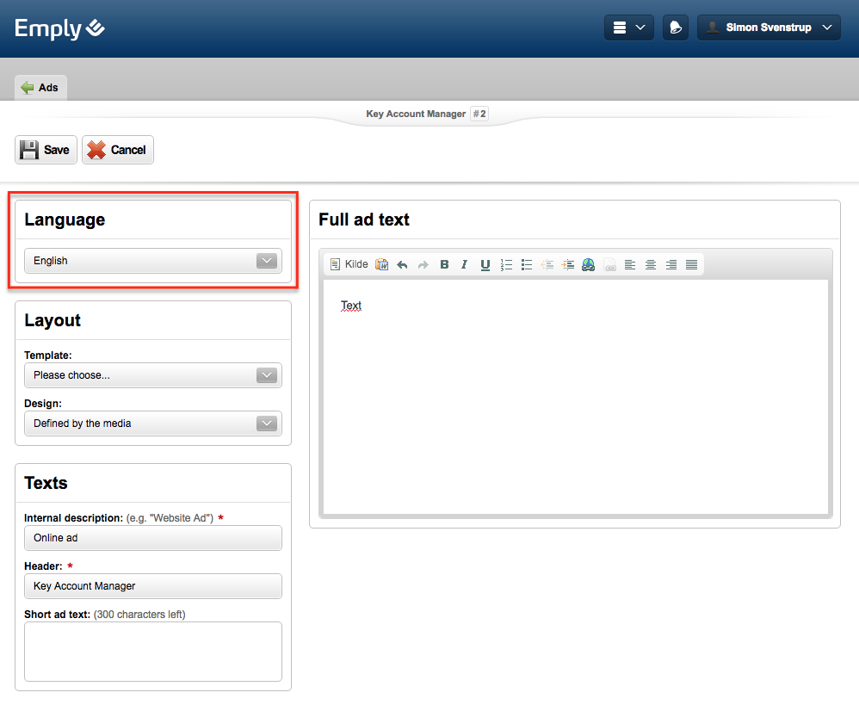Viewport: 859px width, 711px height.
Task: Toggle underline formatting in the editor
Action: 485,264
